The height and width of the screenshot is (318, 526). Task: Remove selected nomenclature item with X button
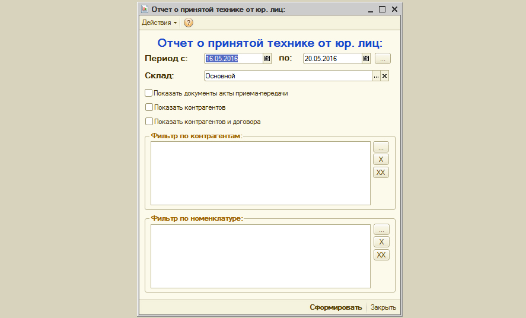(381, 242)
